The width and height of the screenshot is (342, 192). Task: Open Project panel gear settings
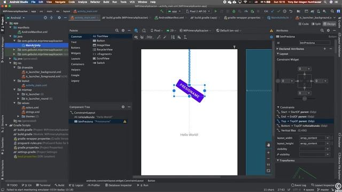point(59,18)
